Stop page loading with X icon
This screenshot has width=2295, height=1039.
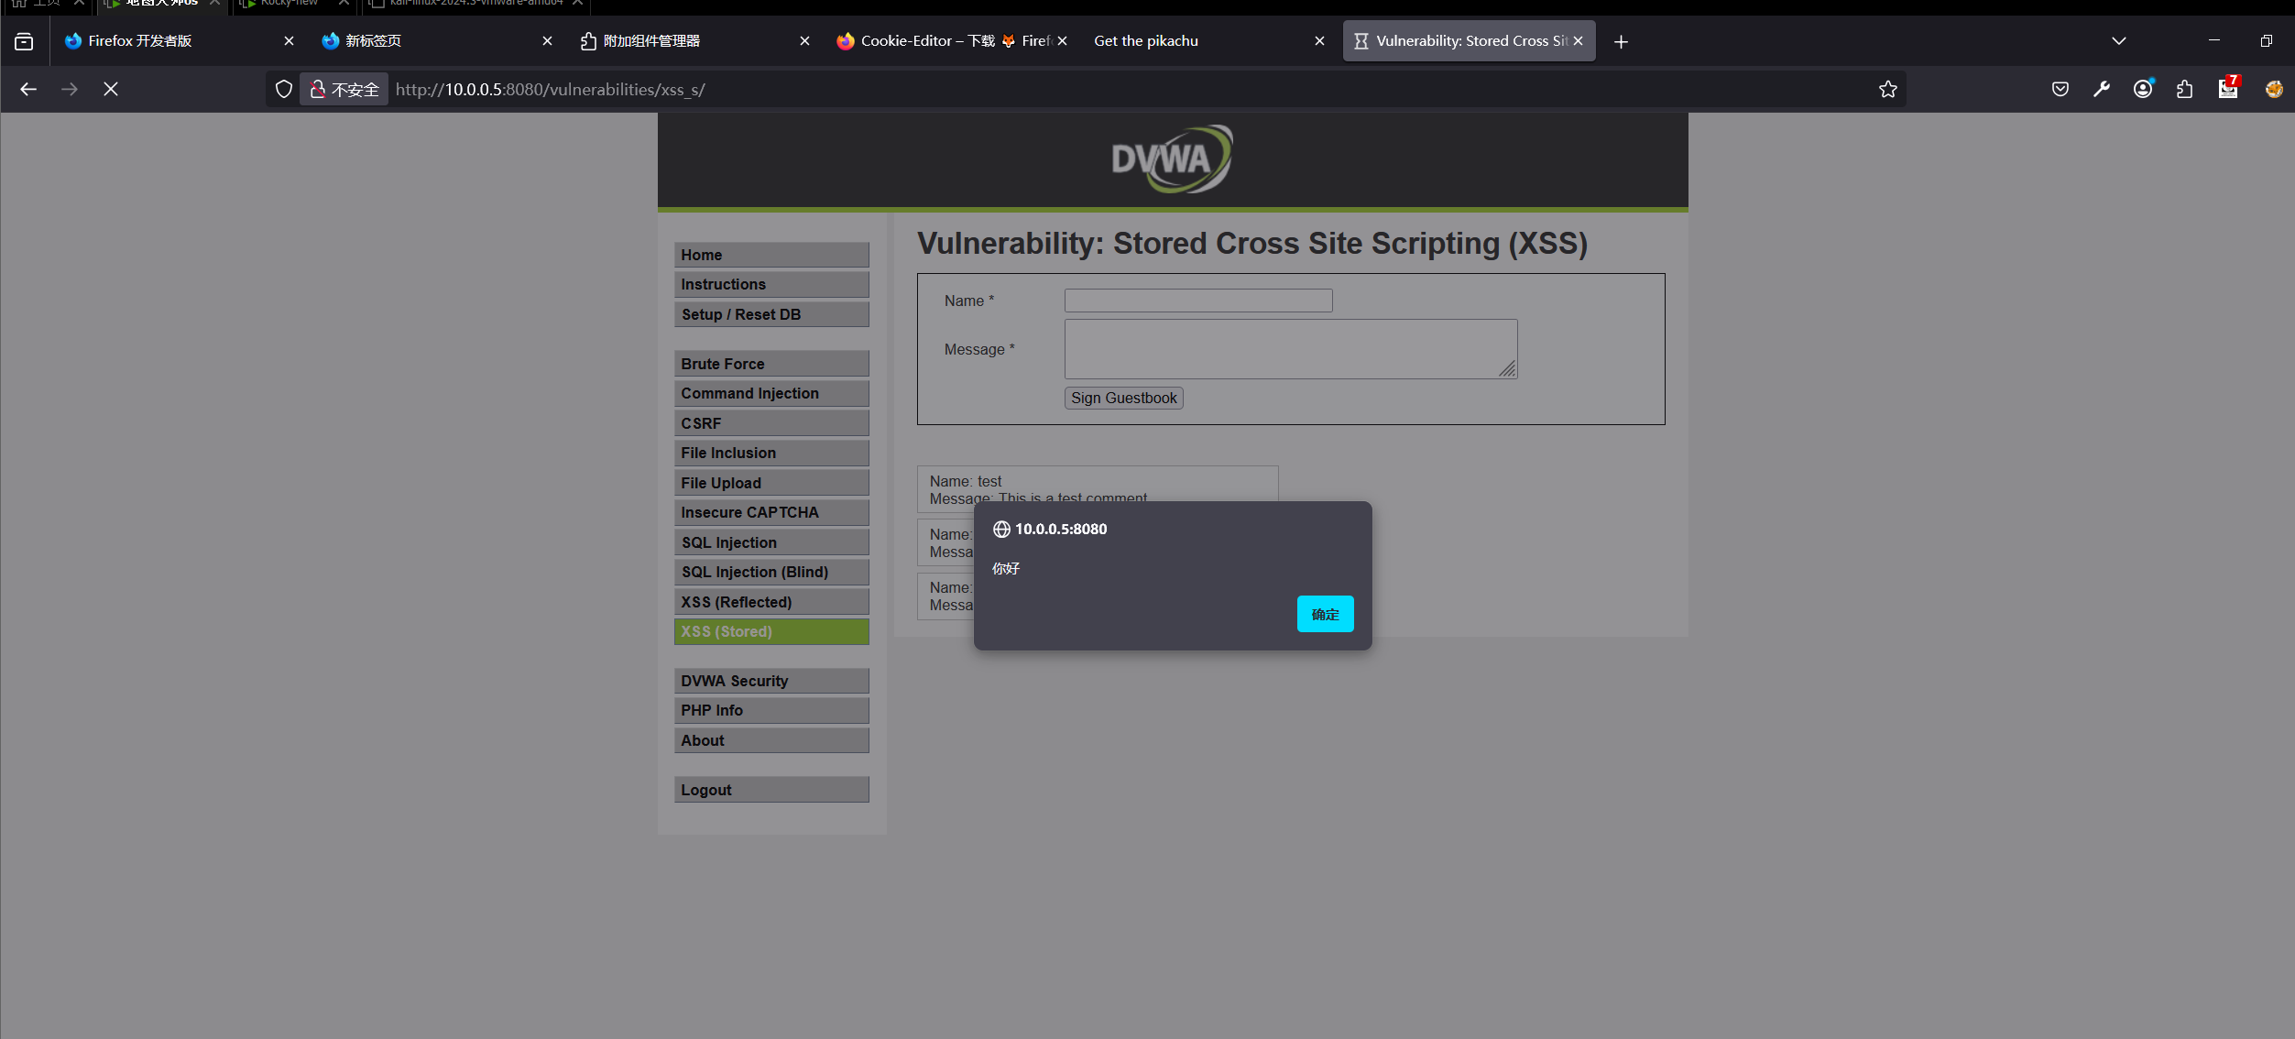click(x=111, y=89)
